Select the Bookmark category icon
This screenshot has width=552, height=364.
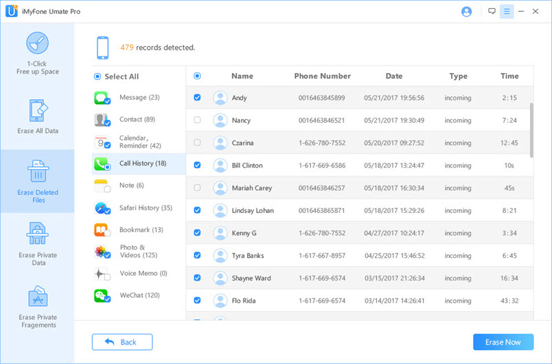coord(102,230)
